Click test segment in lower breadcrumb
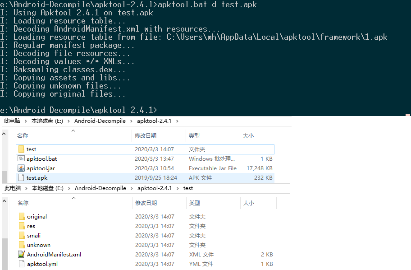Screen dimensions: 411x270 [188, 188]
